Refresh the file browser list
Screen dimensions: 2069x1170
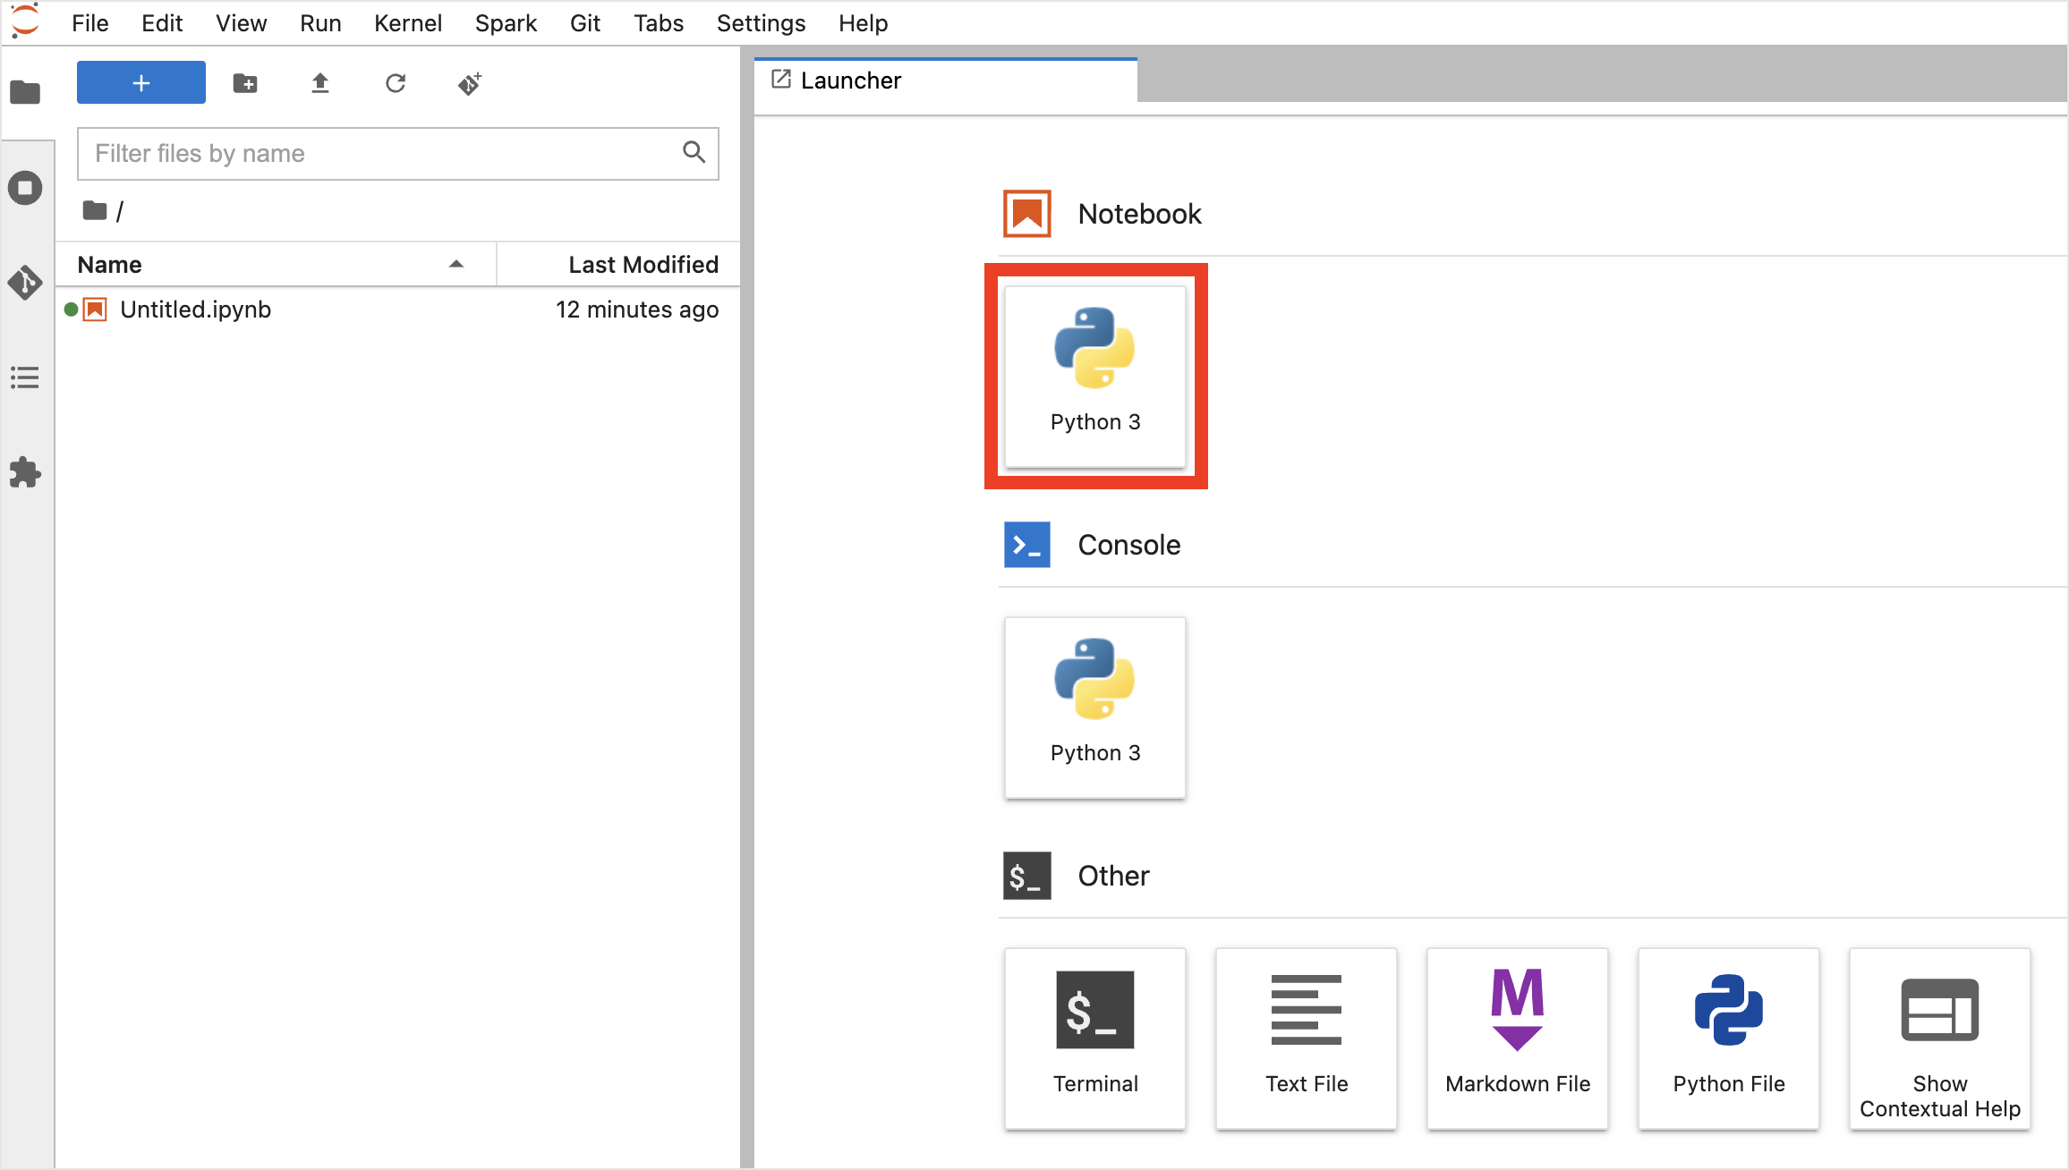click(396, 84)
